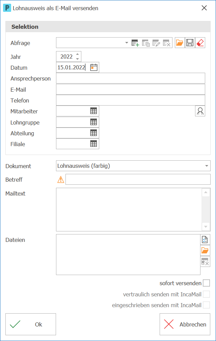The width and height of the screenshot is (216, 341).
Task: Click the add new query icon
Action: tap(135, 43)
